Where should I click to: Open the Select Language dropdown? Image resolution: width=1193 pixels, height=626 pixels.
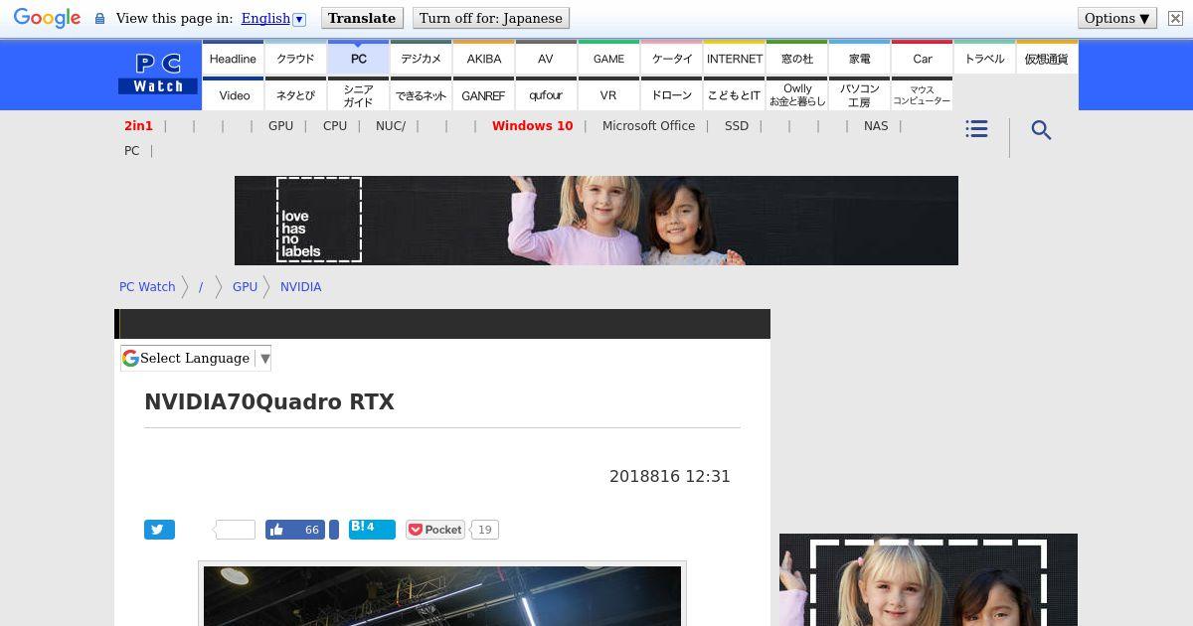coord(196,358)
